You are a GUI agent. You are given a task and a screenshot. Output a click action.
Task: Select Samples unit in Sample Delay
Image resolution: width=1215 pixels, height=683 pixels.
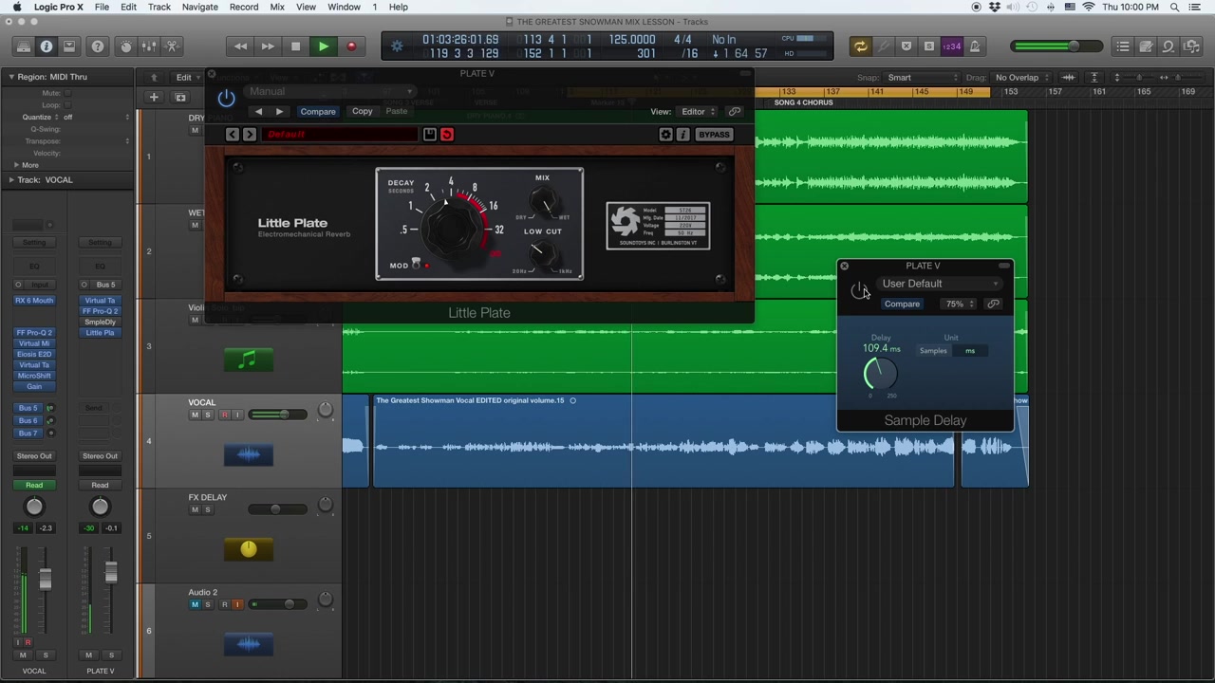[933, 351]
